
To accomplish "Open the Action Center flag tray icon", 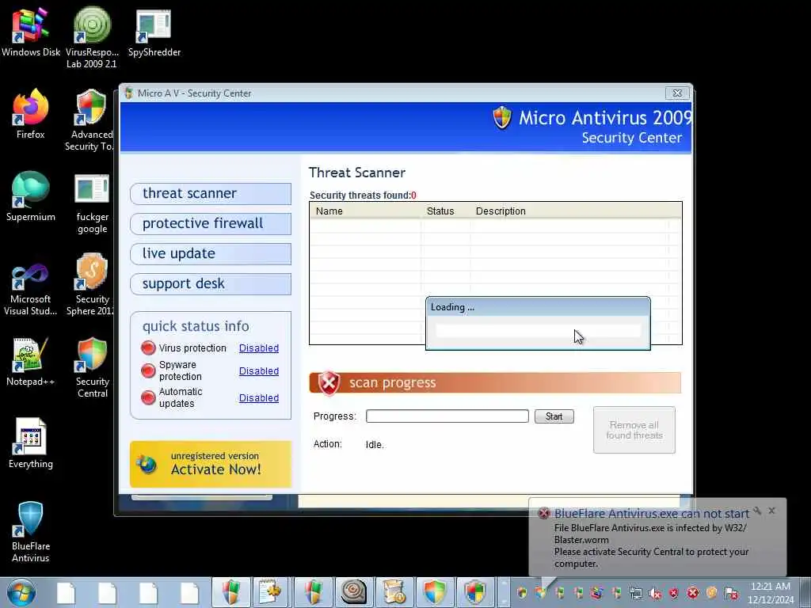I will [x=731, y=593].
